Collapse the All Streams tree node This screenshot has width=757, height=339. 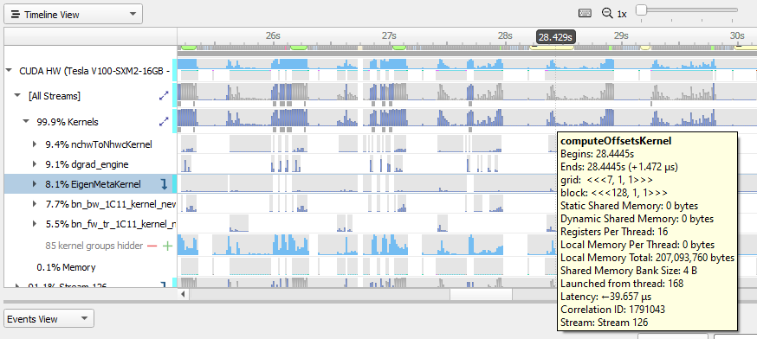[18, 96]
